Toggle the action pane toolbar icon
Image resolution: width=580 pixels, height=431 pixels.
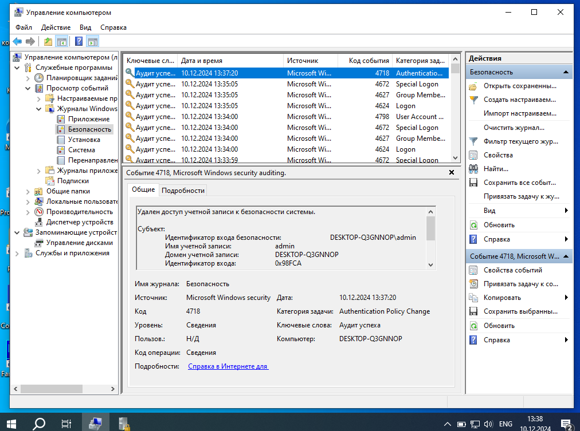93,41
